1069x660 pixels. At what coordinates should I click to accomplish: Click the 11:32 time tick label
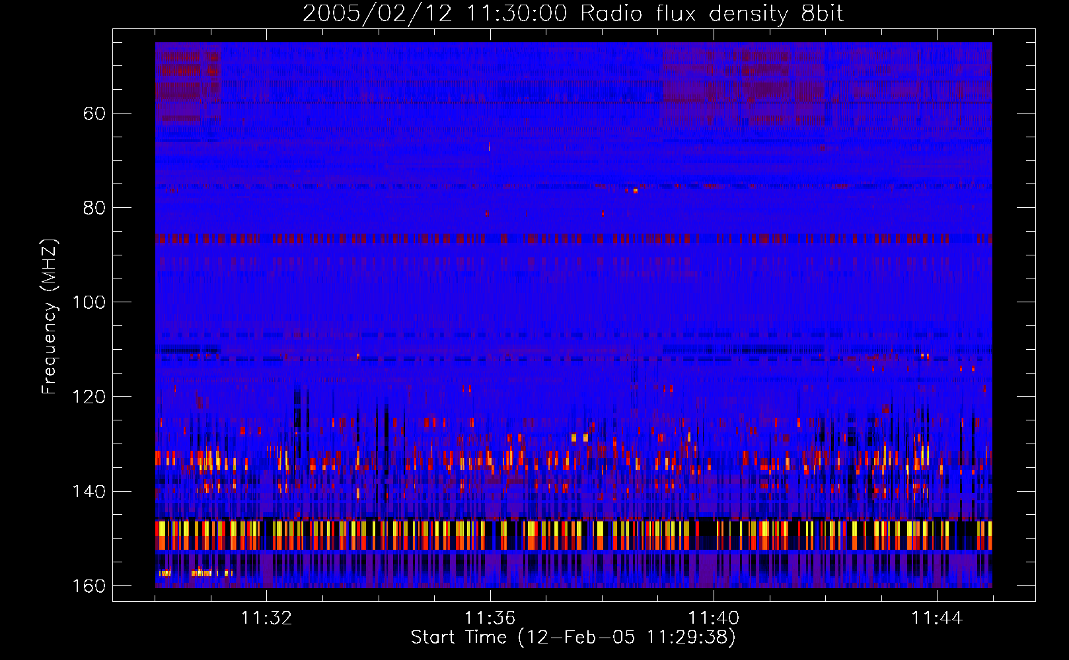coord(266,618)
